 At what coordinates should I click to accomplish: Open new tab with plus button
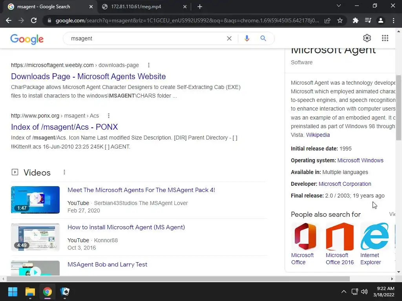200,7
